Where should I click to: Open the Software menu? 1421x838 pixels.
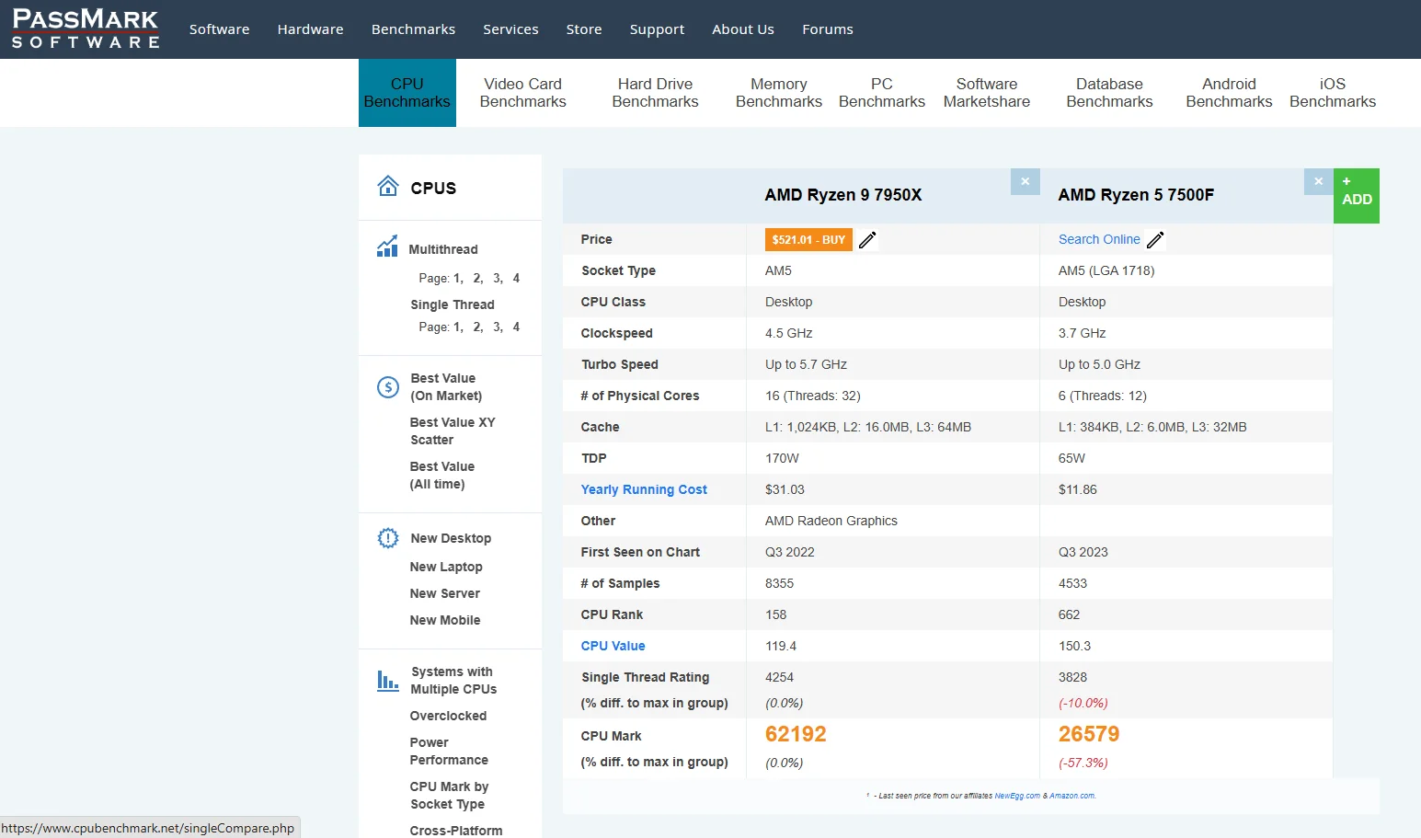coord(219,29)
